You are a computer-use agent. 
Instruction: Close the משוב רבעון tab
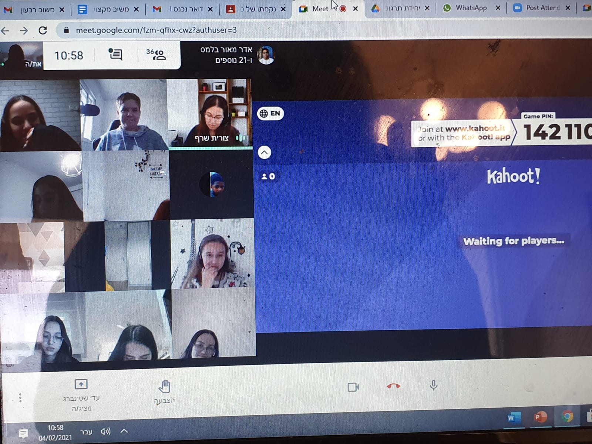pos(62,10)
